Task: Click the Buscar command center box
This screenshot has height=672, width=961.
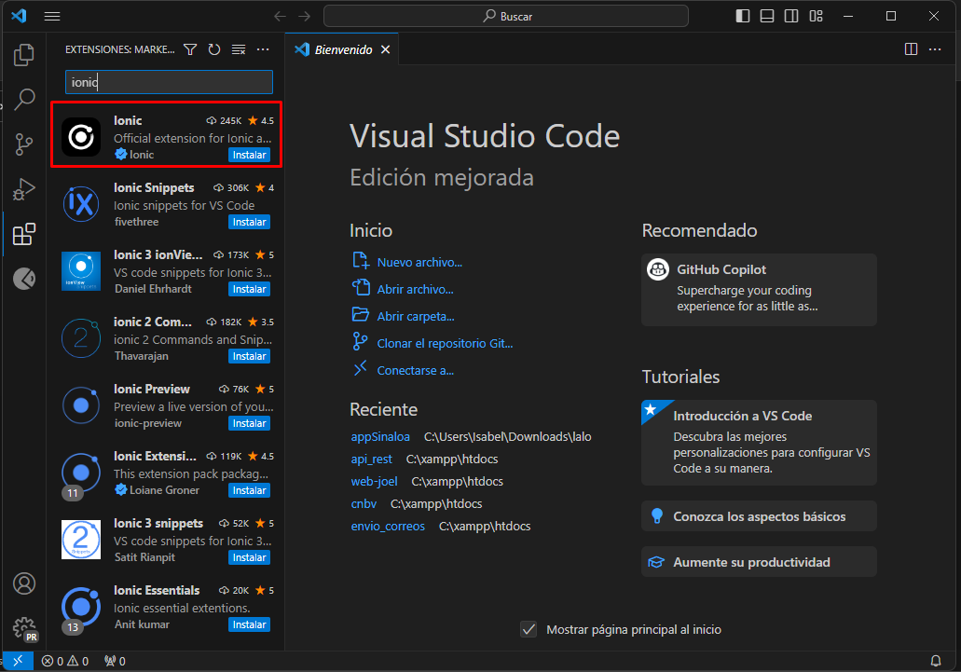Action: click(506, 17)
